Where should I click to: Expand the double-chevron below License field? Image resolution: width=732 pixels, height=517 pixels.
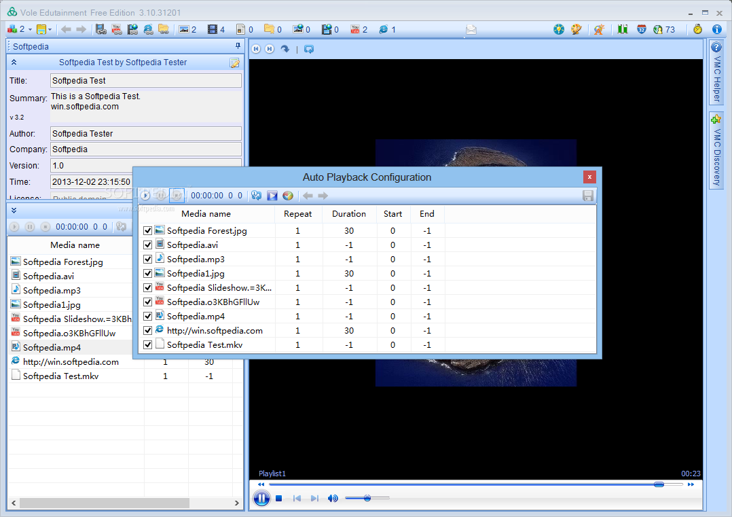click(x=14, y=211)
